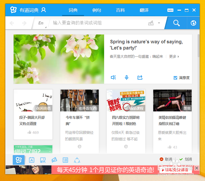Viewport: 205px width, 181px height.
Task: Open handwriting input pencil icon
Action: pyautogui.click(x=151, y=23)
